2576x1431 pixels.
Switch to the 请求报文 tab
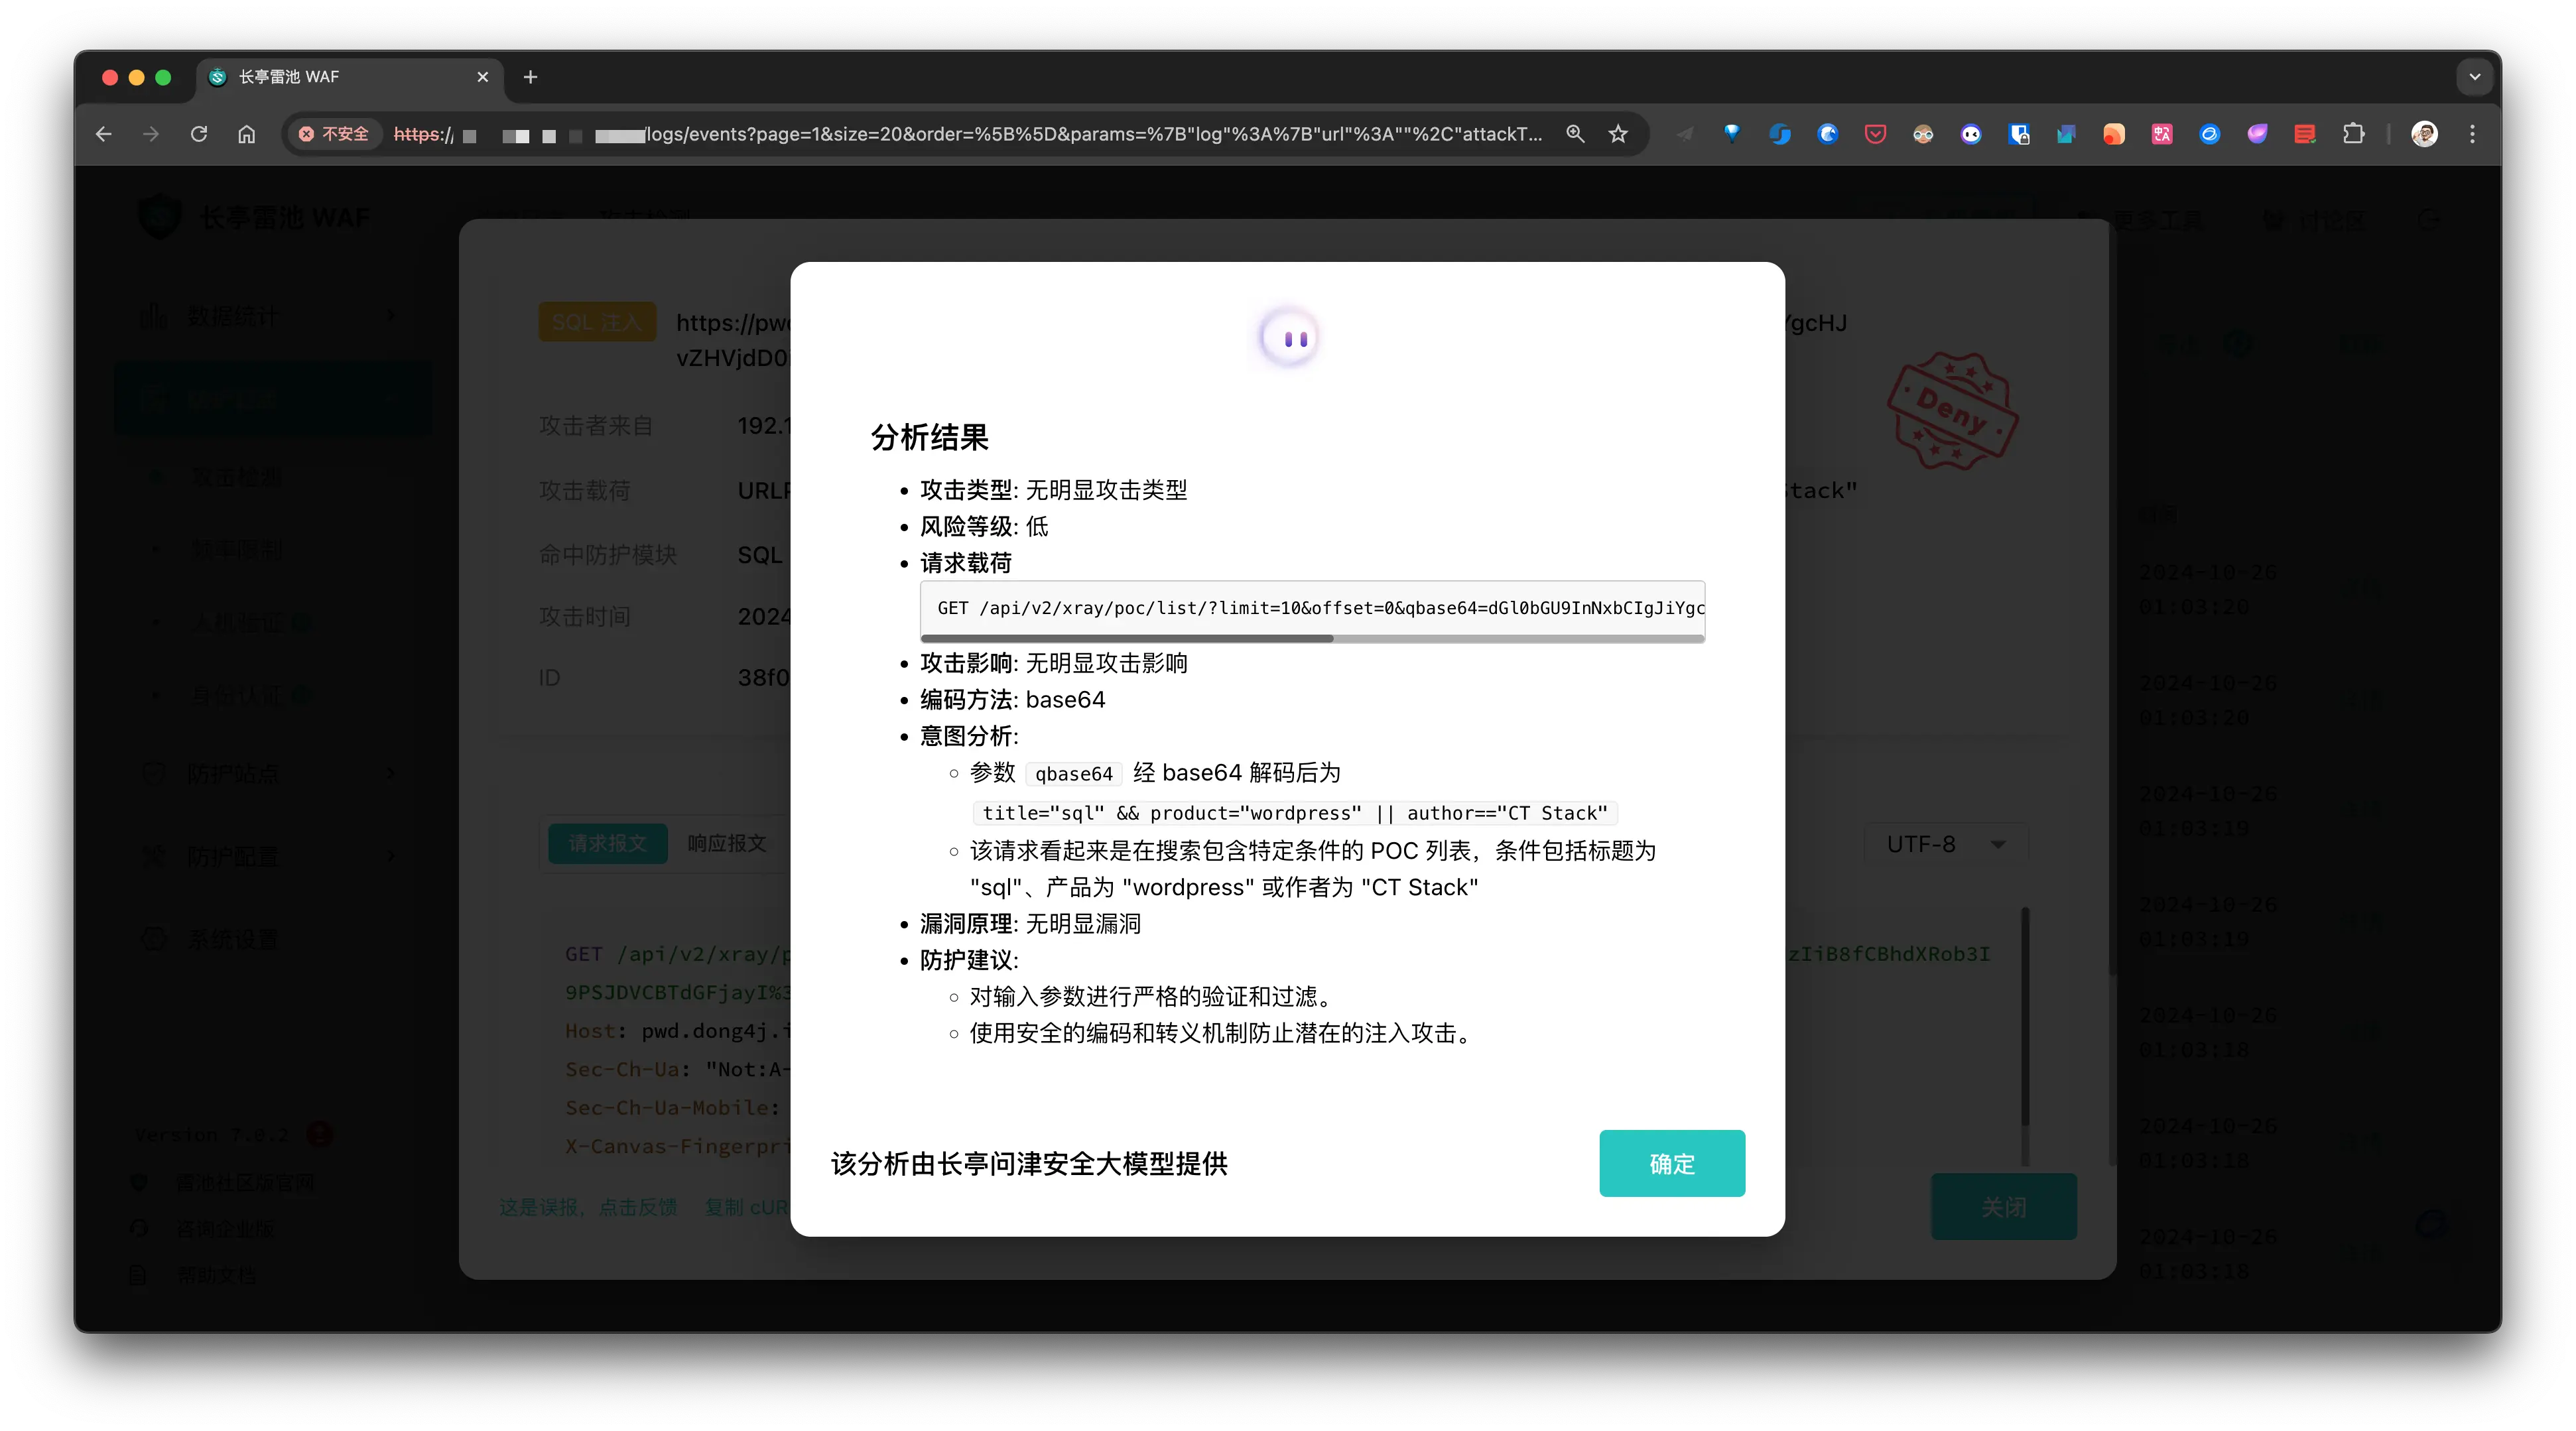(x=607, y=843)
